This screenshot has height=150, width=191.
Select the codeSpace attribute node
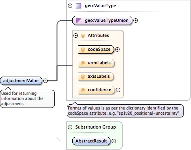(96, 50)
